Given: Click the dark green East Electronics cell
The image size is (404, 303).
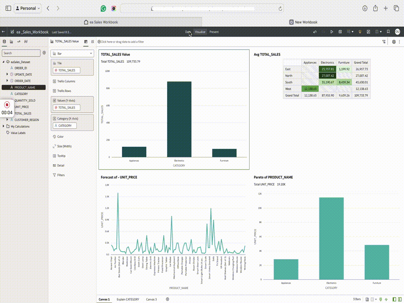Looking at the screenshot, I should 327,69.
